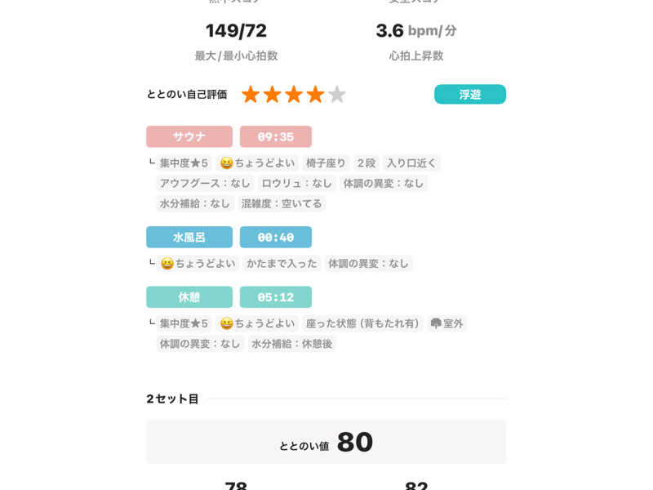
Task: Select the blue 水風呂 label
Action: point(189,237)
